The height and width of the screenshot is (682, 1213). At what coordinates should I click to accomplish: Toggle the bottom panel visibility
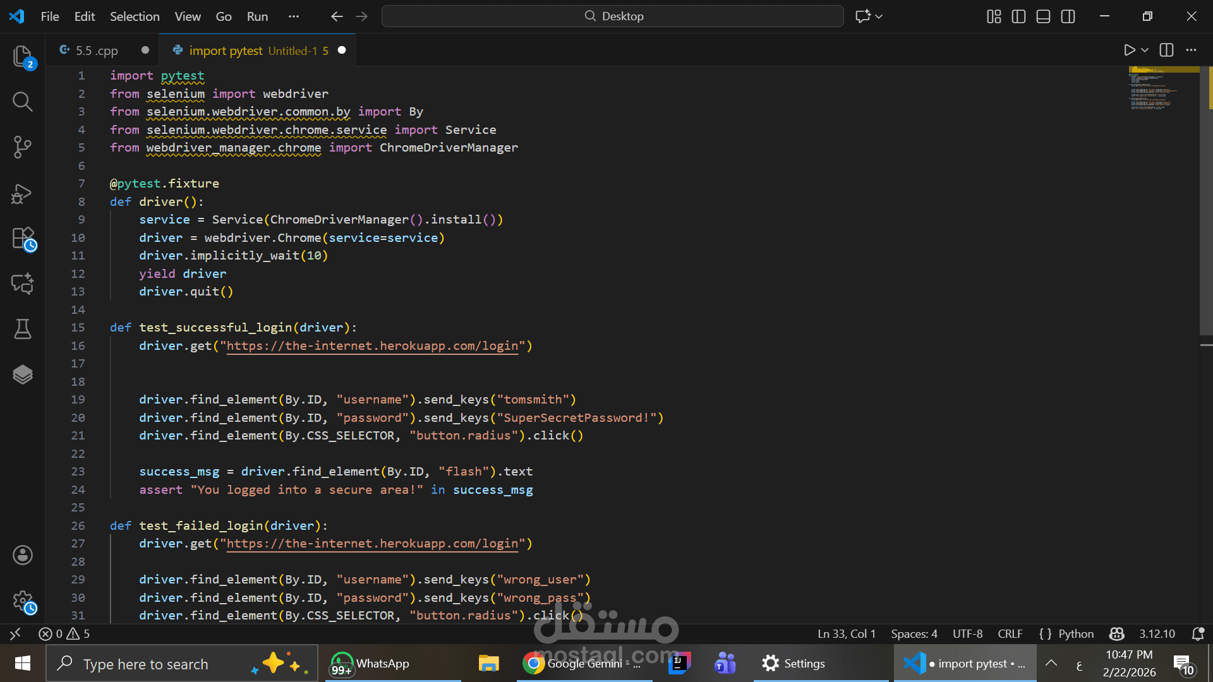tap(1042, 16)
